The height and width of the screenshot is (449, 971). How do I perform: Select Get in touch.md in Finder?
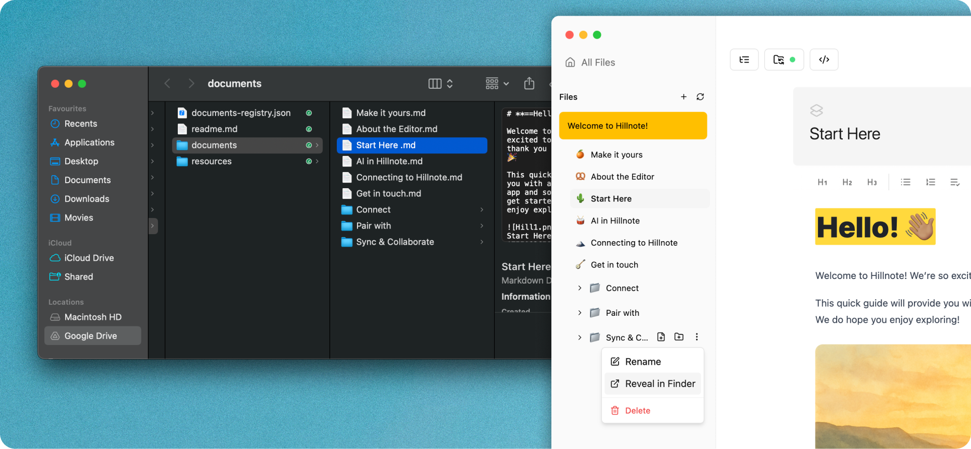[412, 194]
